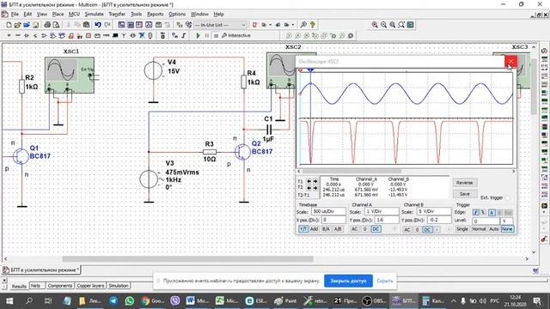
Task: Open Telegram from the taskbar
Action: point(113,300)
